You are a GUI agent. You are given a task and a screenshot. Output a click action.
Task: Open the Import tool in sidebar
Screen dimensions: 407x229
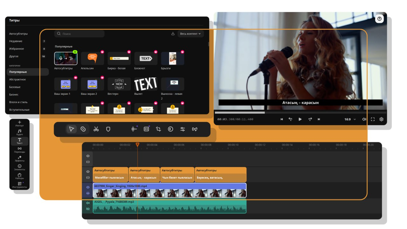(19, 123)
